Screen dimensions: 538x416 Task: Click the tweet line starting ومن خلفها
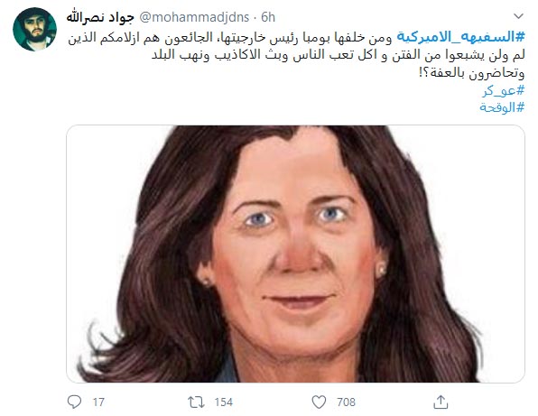point(230,37)
